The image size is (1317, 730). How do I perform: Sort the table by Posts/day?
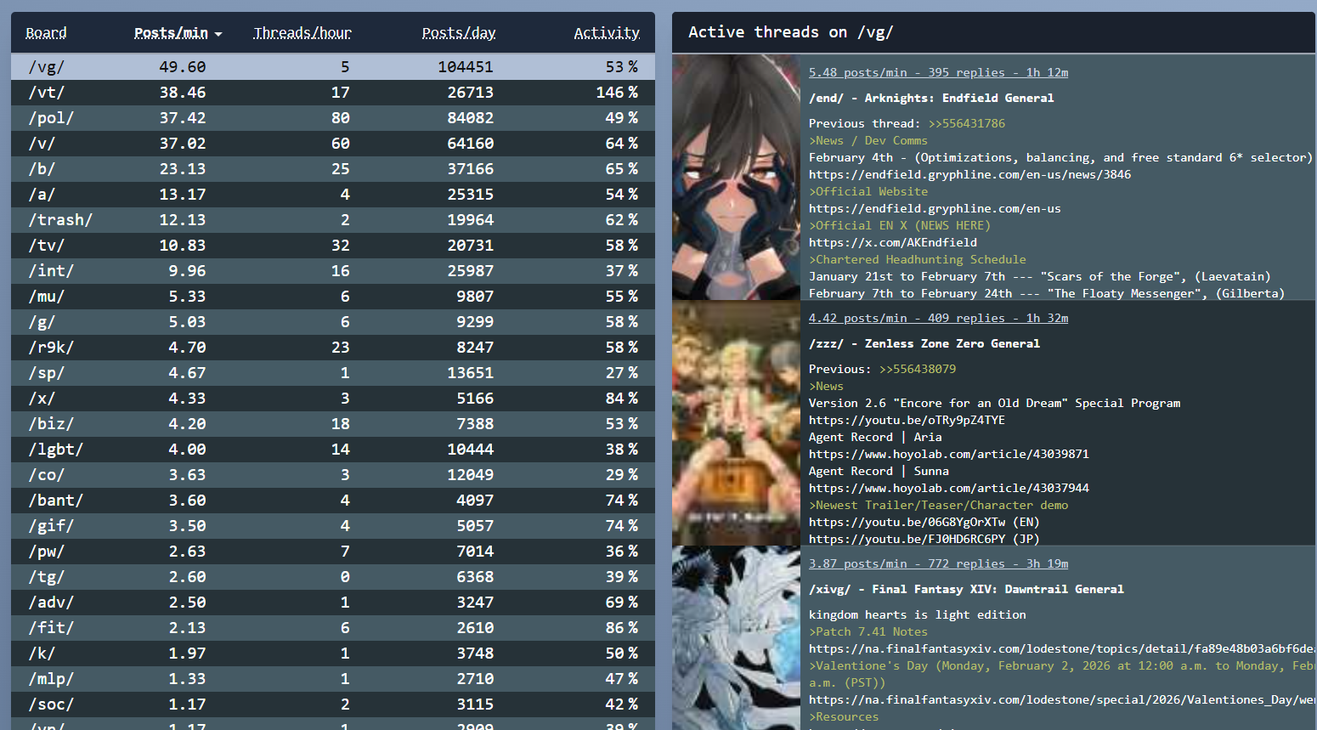coord(459,33)
